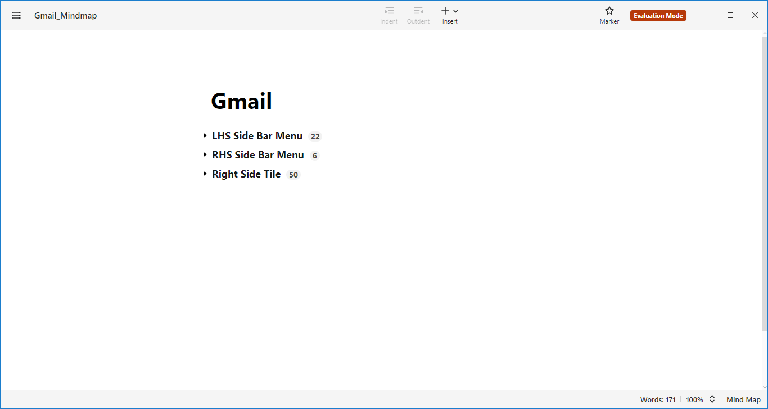Click the Gmail_Mindmap file title

coord(66,16)
